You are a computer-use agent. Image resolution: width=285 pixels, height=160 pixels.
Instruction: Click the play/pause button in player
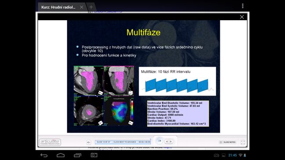[x=160, y=141]
